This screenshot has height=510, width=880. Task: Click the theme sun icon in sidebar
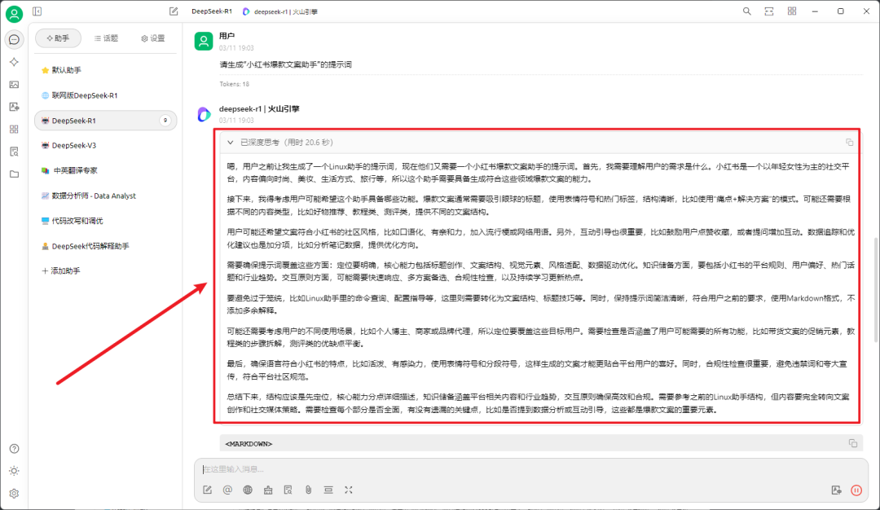tap(14, 471)
